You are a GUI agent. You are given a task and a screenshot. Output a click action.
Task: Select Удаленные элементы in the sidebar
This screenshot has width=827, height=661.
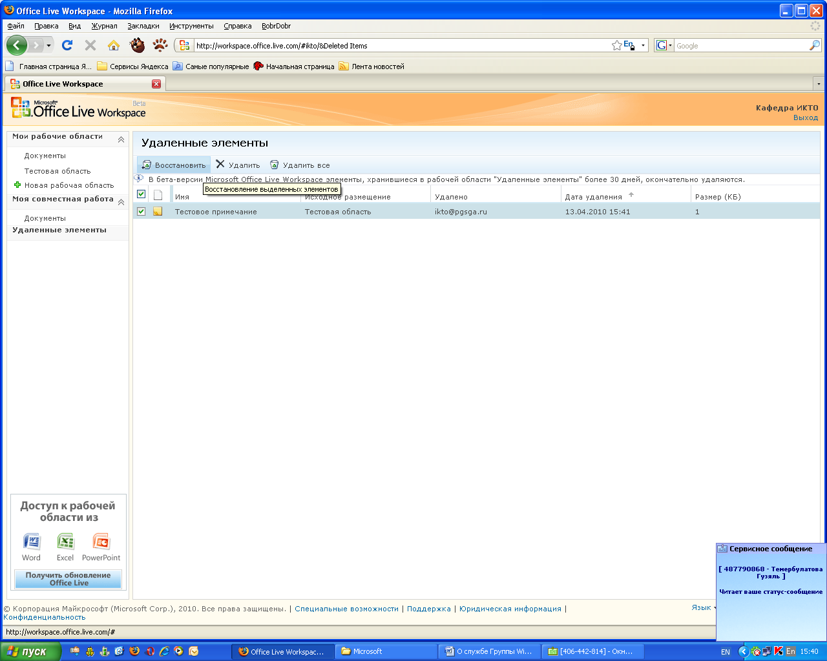coord(59,230)
